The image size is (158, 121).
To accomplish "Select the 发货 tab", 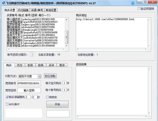I will tap(30, 65).
